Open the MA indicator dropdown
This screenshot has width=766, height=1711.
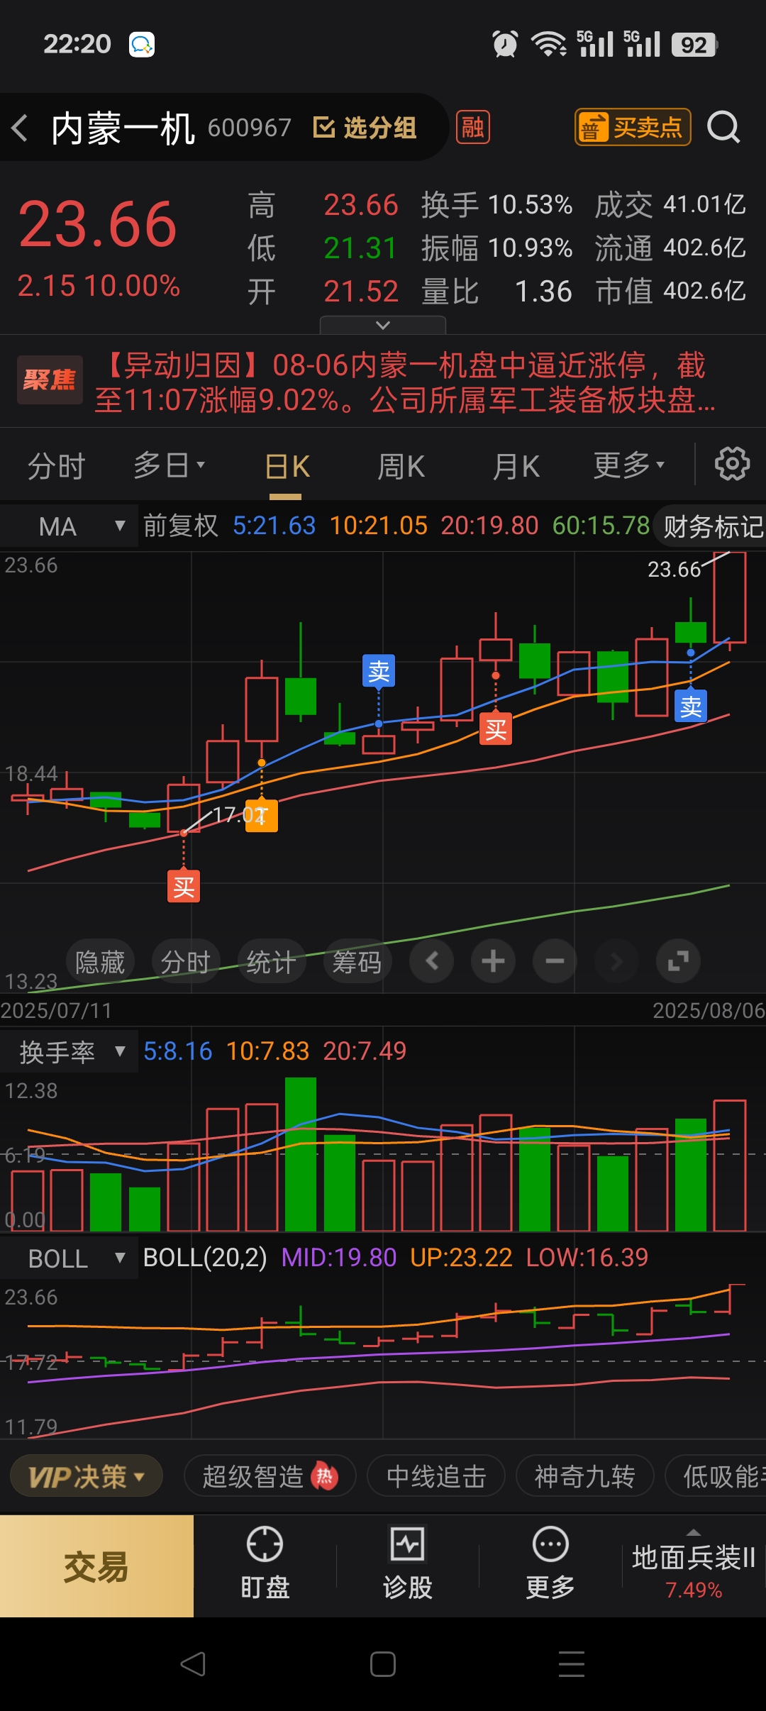(x=69, y=526)
